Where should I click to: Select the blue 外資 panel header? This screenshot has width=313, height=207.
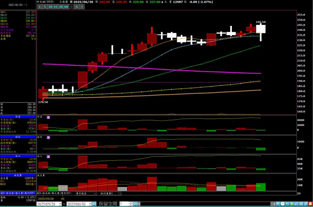click(18, 117)
